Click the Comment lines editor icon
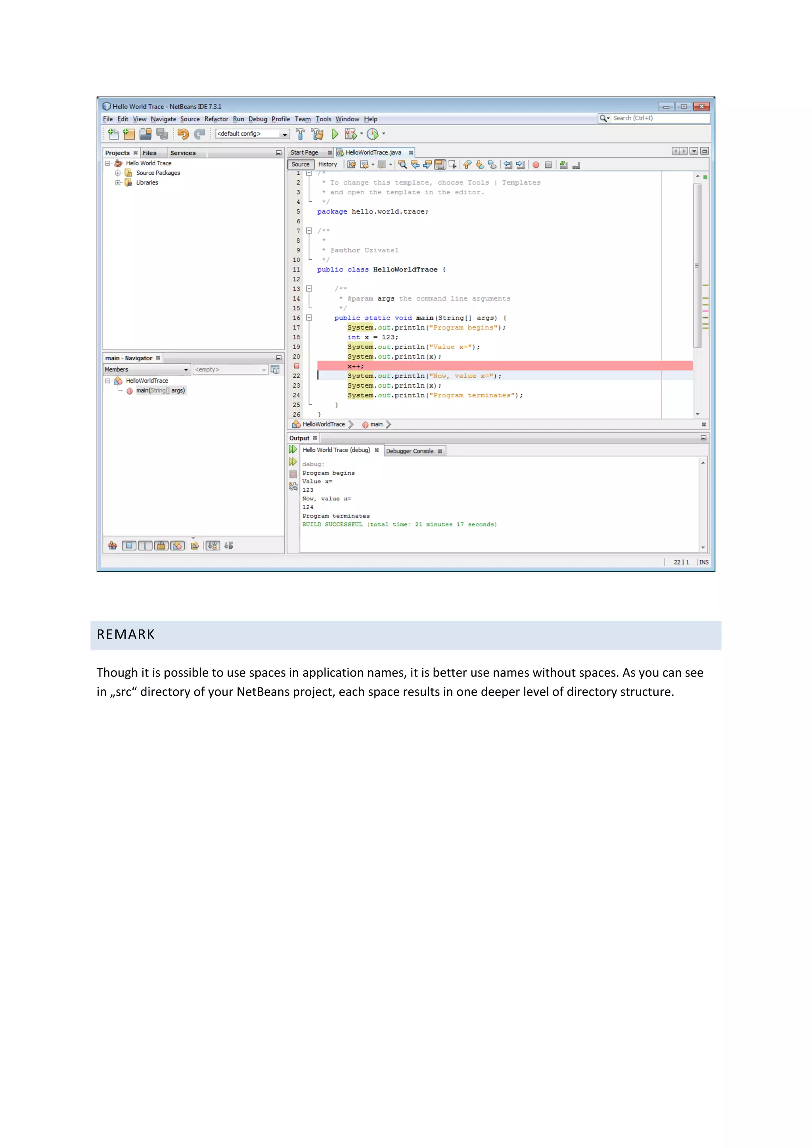The image size is (812, 1148). 564,165
